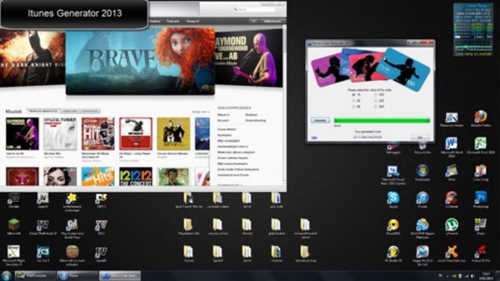This screenshot has height=281, width=500.
Task: Select the 25 value radio button
Action: click(354, 101)
